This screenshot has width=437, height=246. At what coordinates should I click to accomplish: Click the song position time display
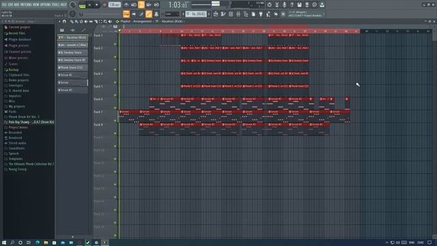tap(178, 5)
